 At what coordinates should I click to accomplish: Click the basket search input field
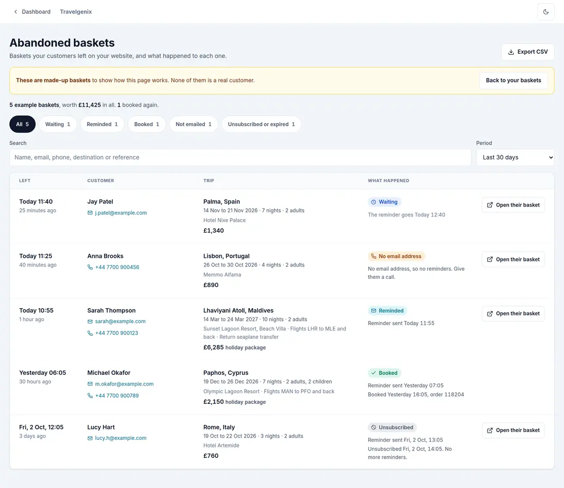[240, 157]
